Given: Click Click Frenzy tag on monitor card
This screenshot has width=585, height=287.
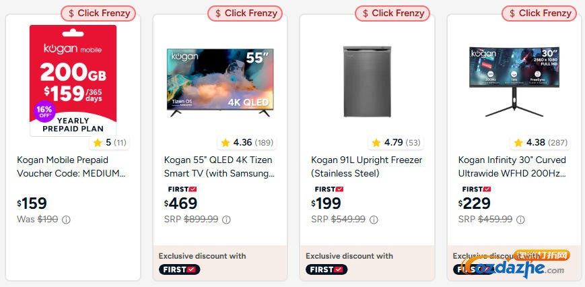Looking at the screenshot, I should coord(540,13).
